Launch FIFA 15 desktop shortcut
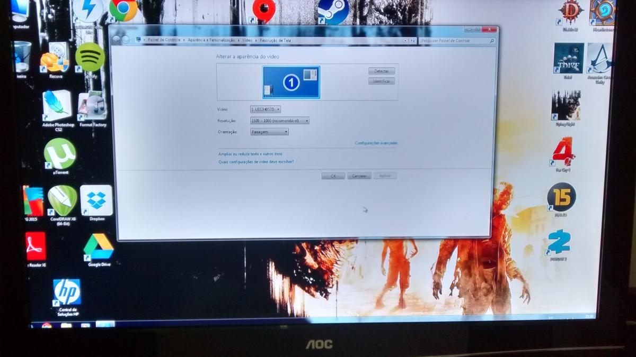Viewport: 636px width, 357px height. [x=562, y=199]
